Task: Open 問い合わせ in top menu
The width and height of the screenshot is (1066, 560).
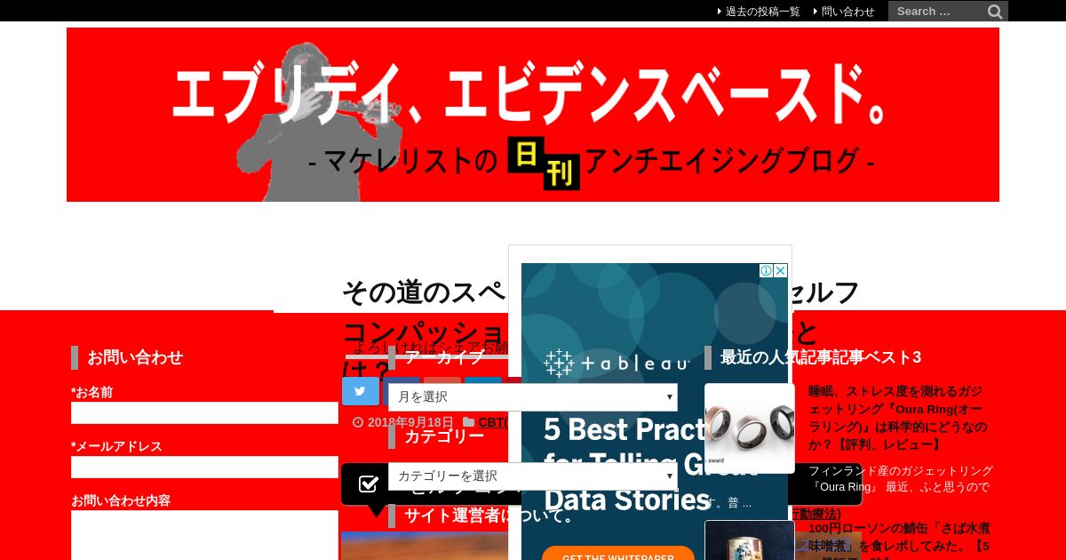Action: [847, 12]
